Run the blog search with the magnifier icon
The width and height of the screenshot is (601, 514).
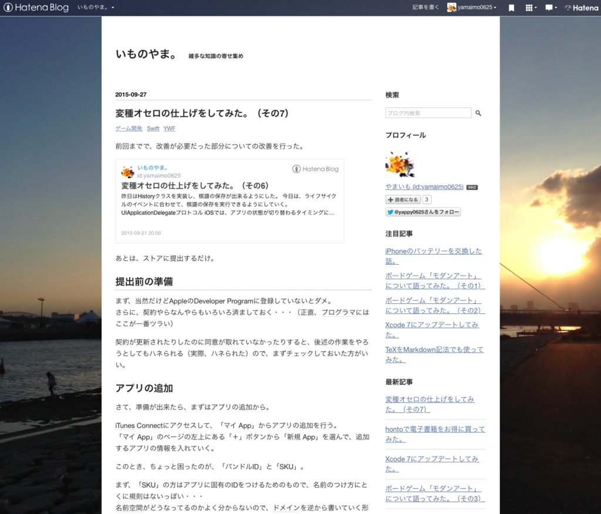pyautogui.click(x=478, y=113)
